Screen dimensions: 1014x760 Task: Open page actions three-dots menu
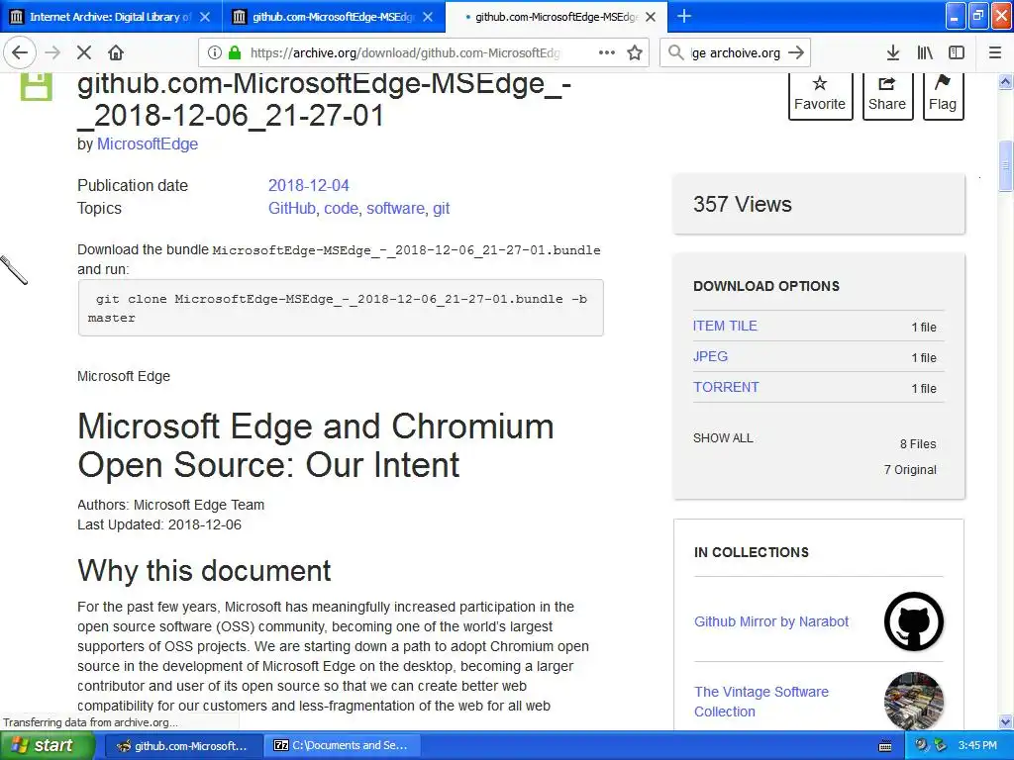[607, 52]
